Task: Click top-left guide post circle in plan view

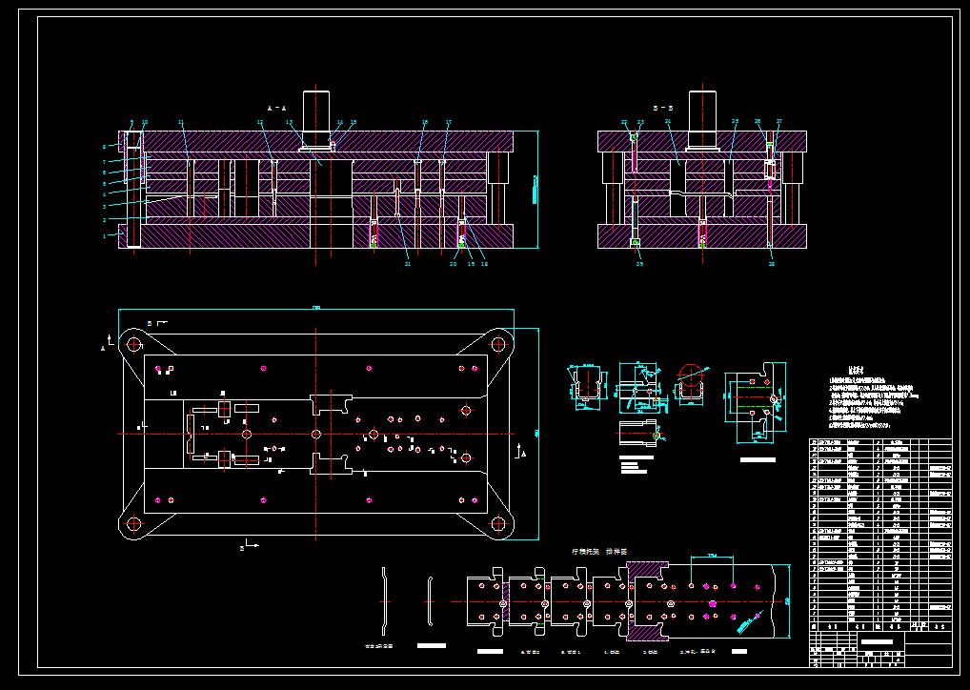Action: tap(134, 344)
